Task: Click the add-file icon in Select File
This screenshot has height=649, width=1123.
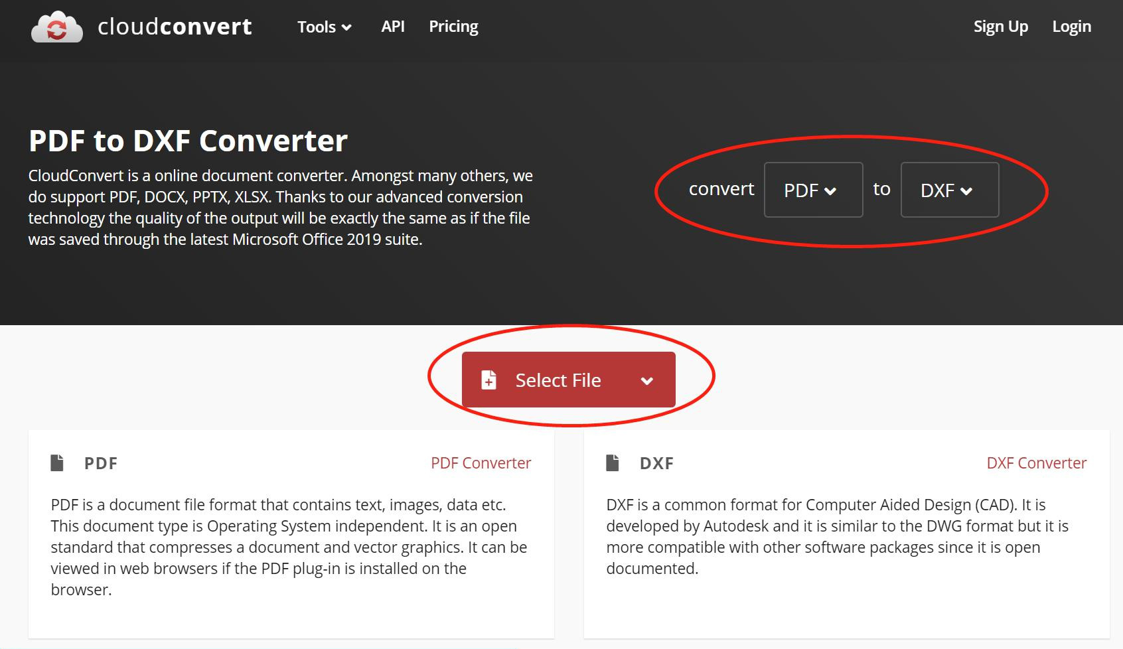Action: [x=488, y=380]
